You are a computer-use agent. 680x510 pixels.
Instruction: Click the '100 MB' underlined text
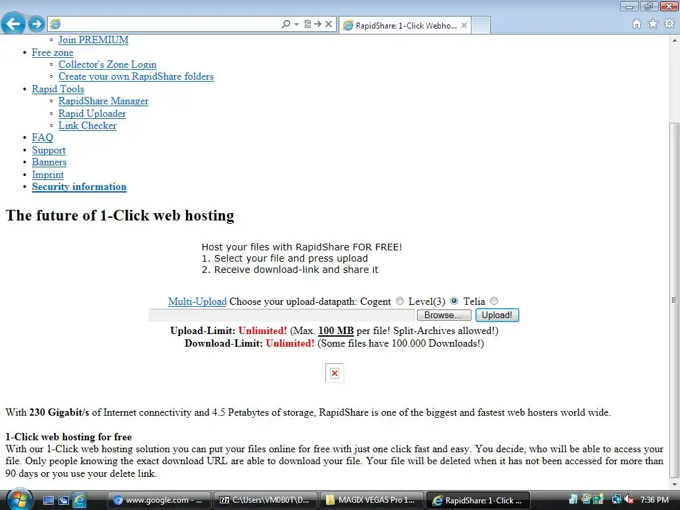click(336, 331)
